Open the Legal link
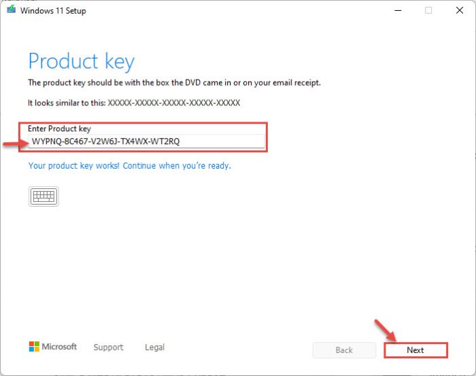Screen dimensions: 476x376 [154, 347]
